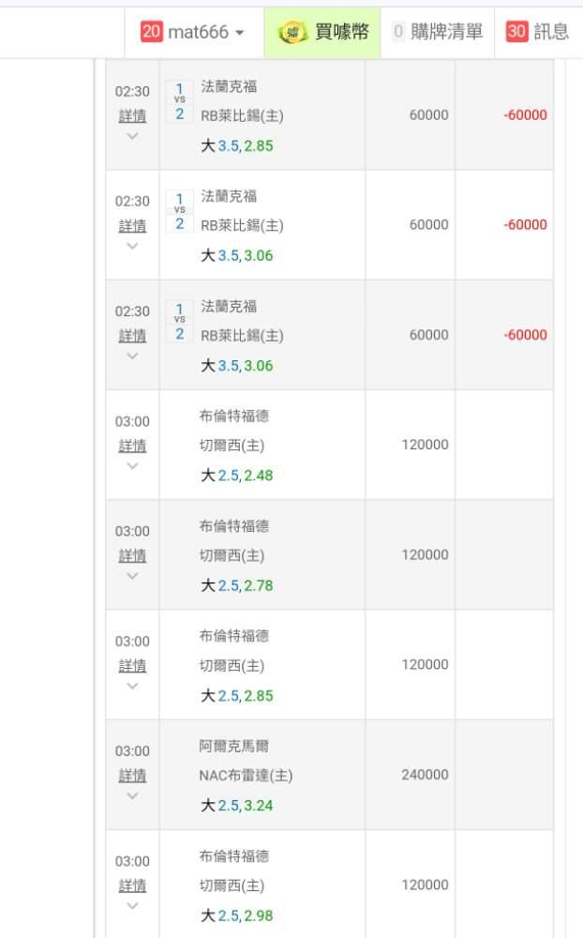
Task: Expand the chevron under the first 02:30 row
Action: [x=133, y=136]
